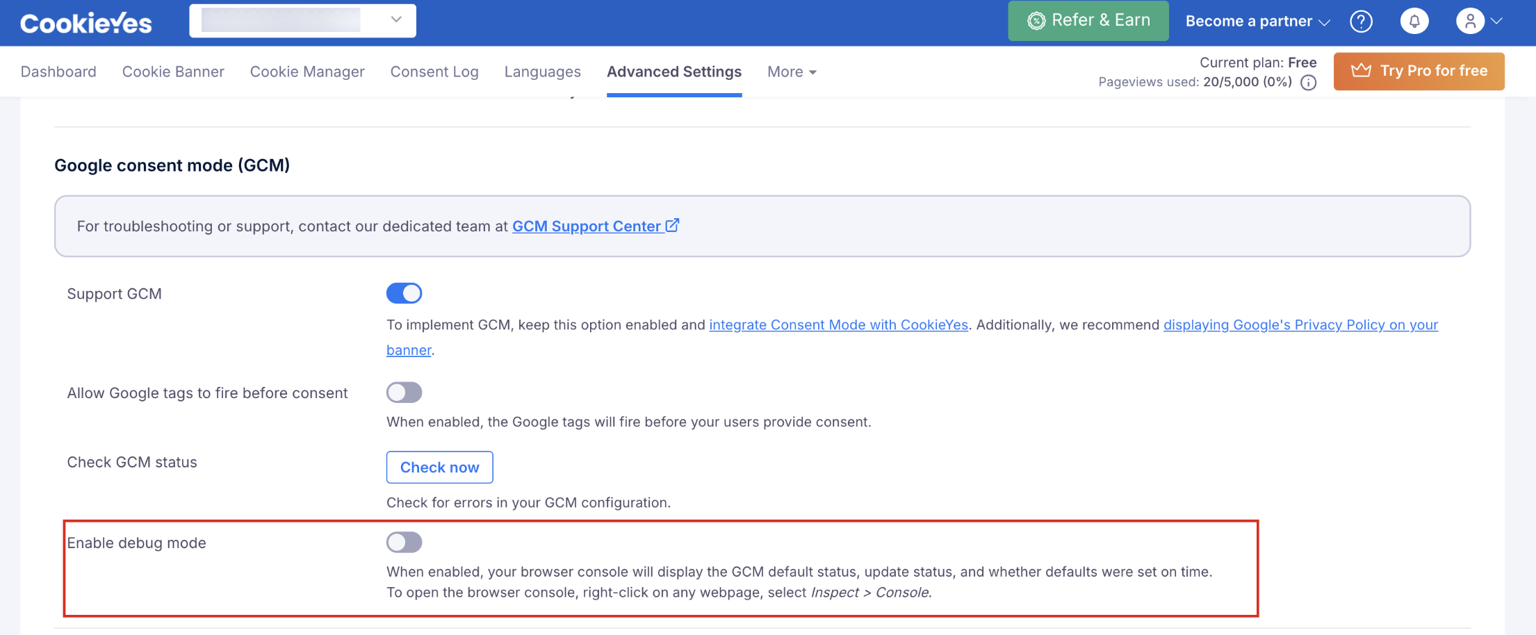Screen dimensions: 1536x635
Task: Click the CookieYes logo
Action: 86,23
